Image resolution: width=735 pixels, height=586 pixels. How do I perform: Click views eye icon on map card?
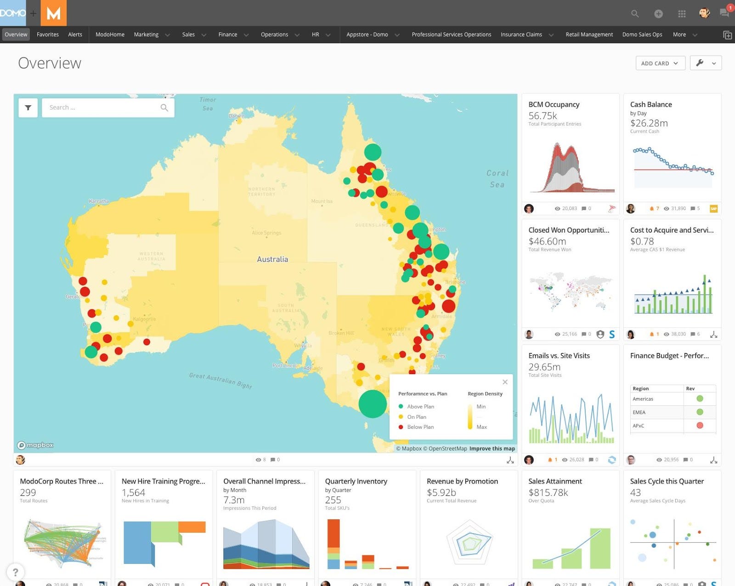258,460
